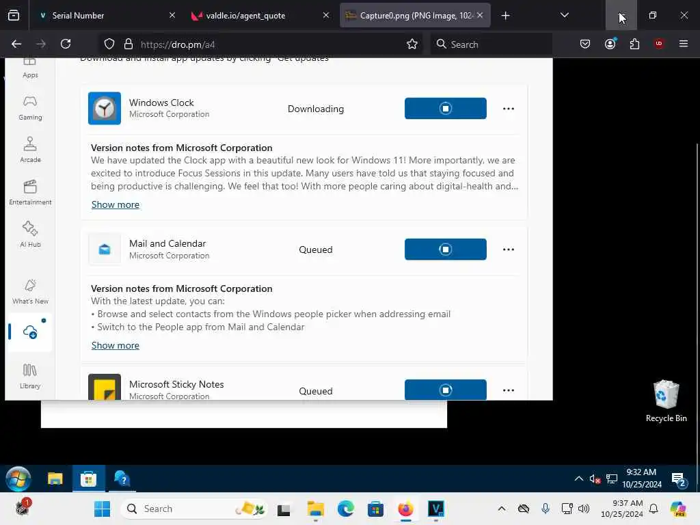Open Firefox recent browsing view icon

click(14, 15)
